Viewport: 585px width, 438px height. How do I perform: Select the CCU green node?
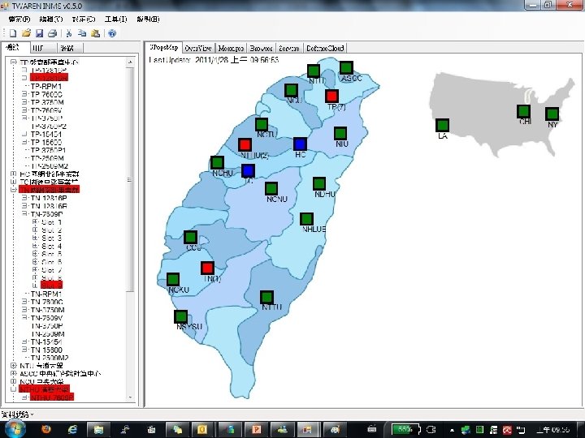pos(190,237)
